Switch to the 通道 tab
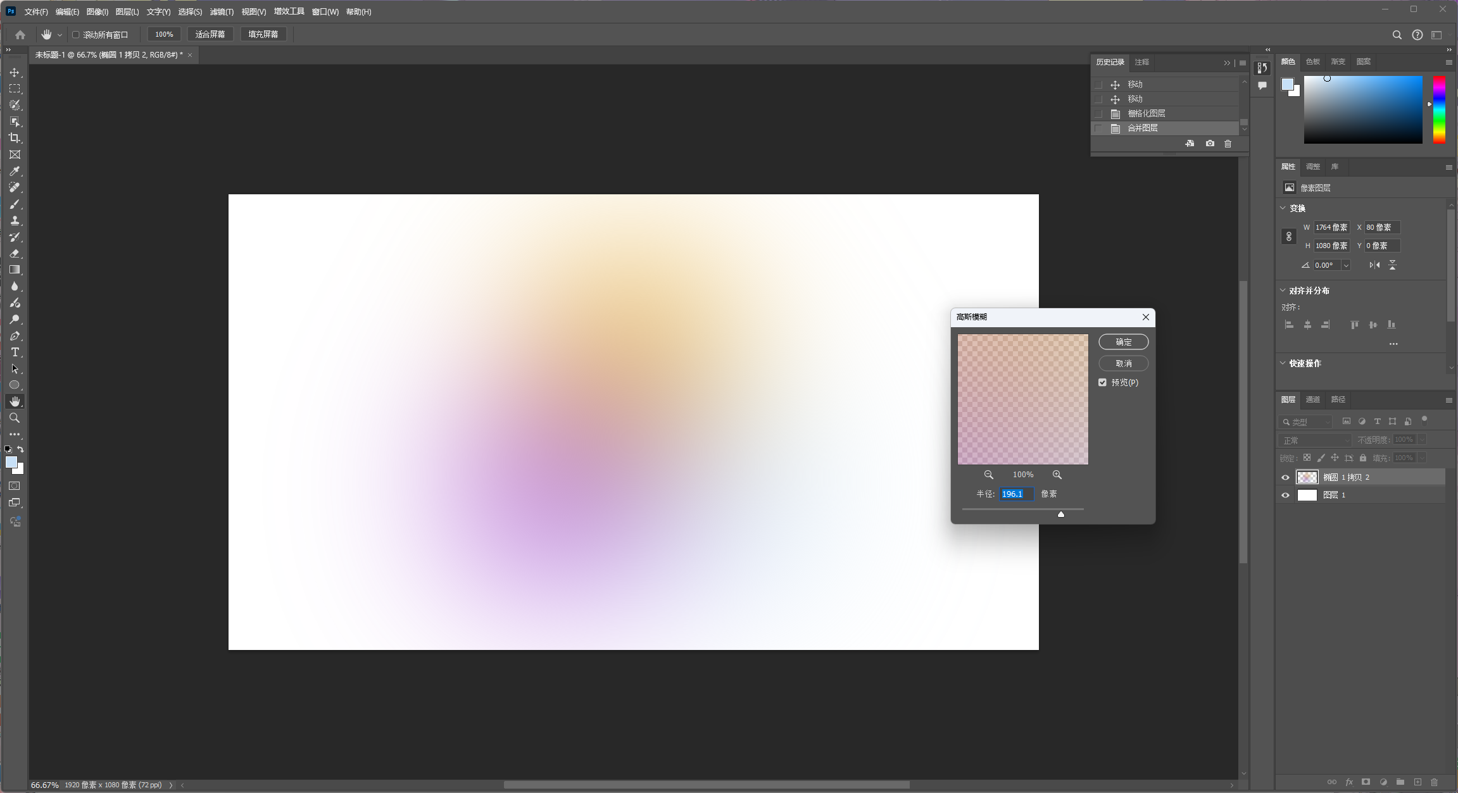This screenshot has height=793, width=1458. click(x=1313, y=399)
